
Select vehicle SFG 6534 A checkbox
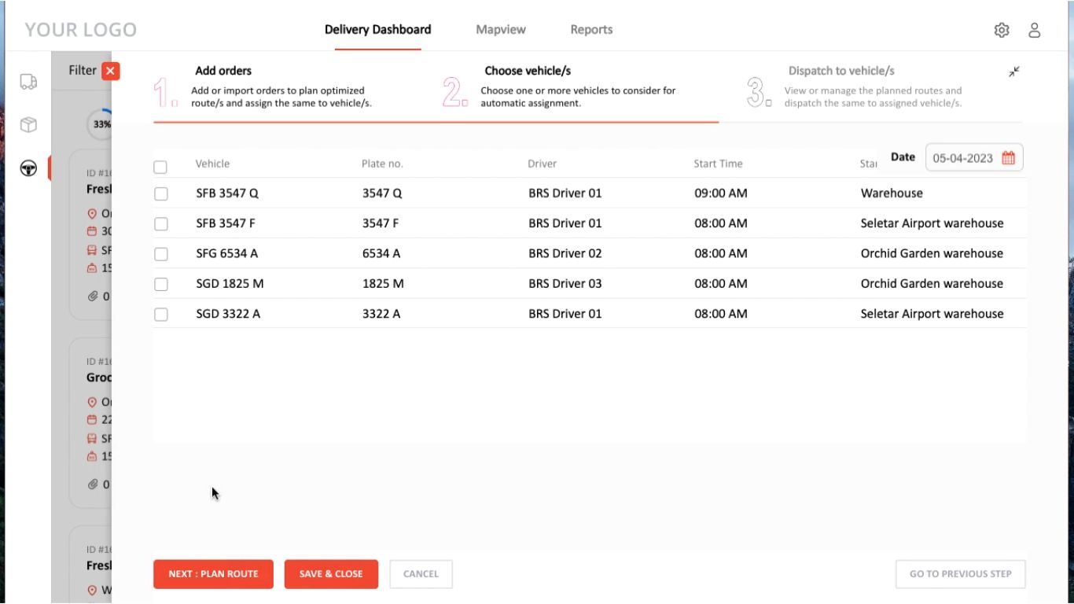161,254
